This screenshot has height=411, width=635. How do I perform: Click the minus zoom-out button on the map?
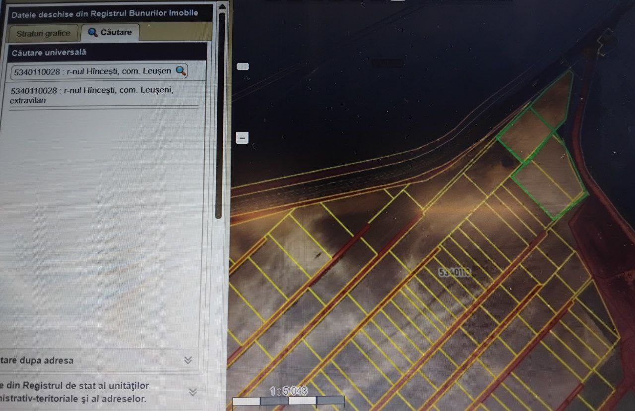[242, 138]
